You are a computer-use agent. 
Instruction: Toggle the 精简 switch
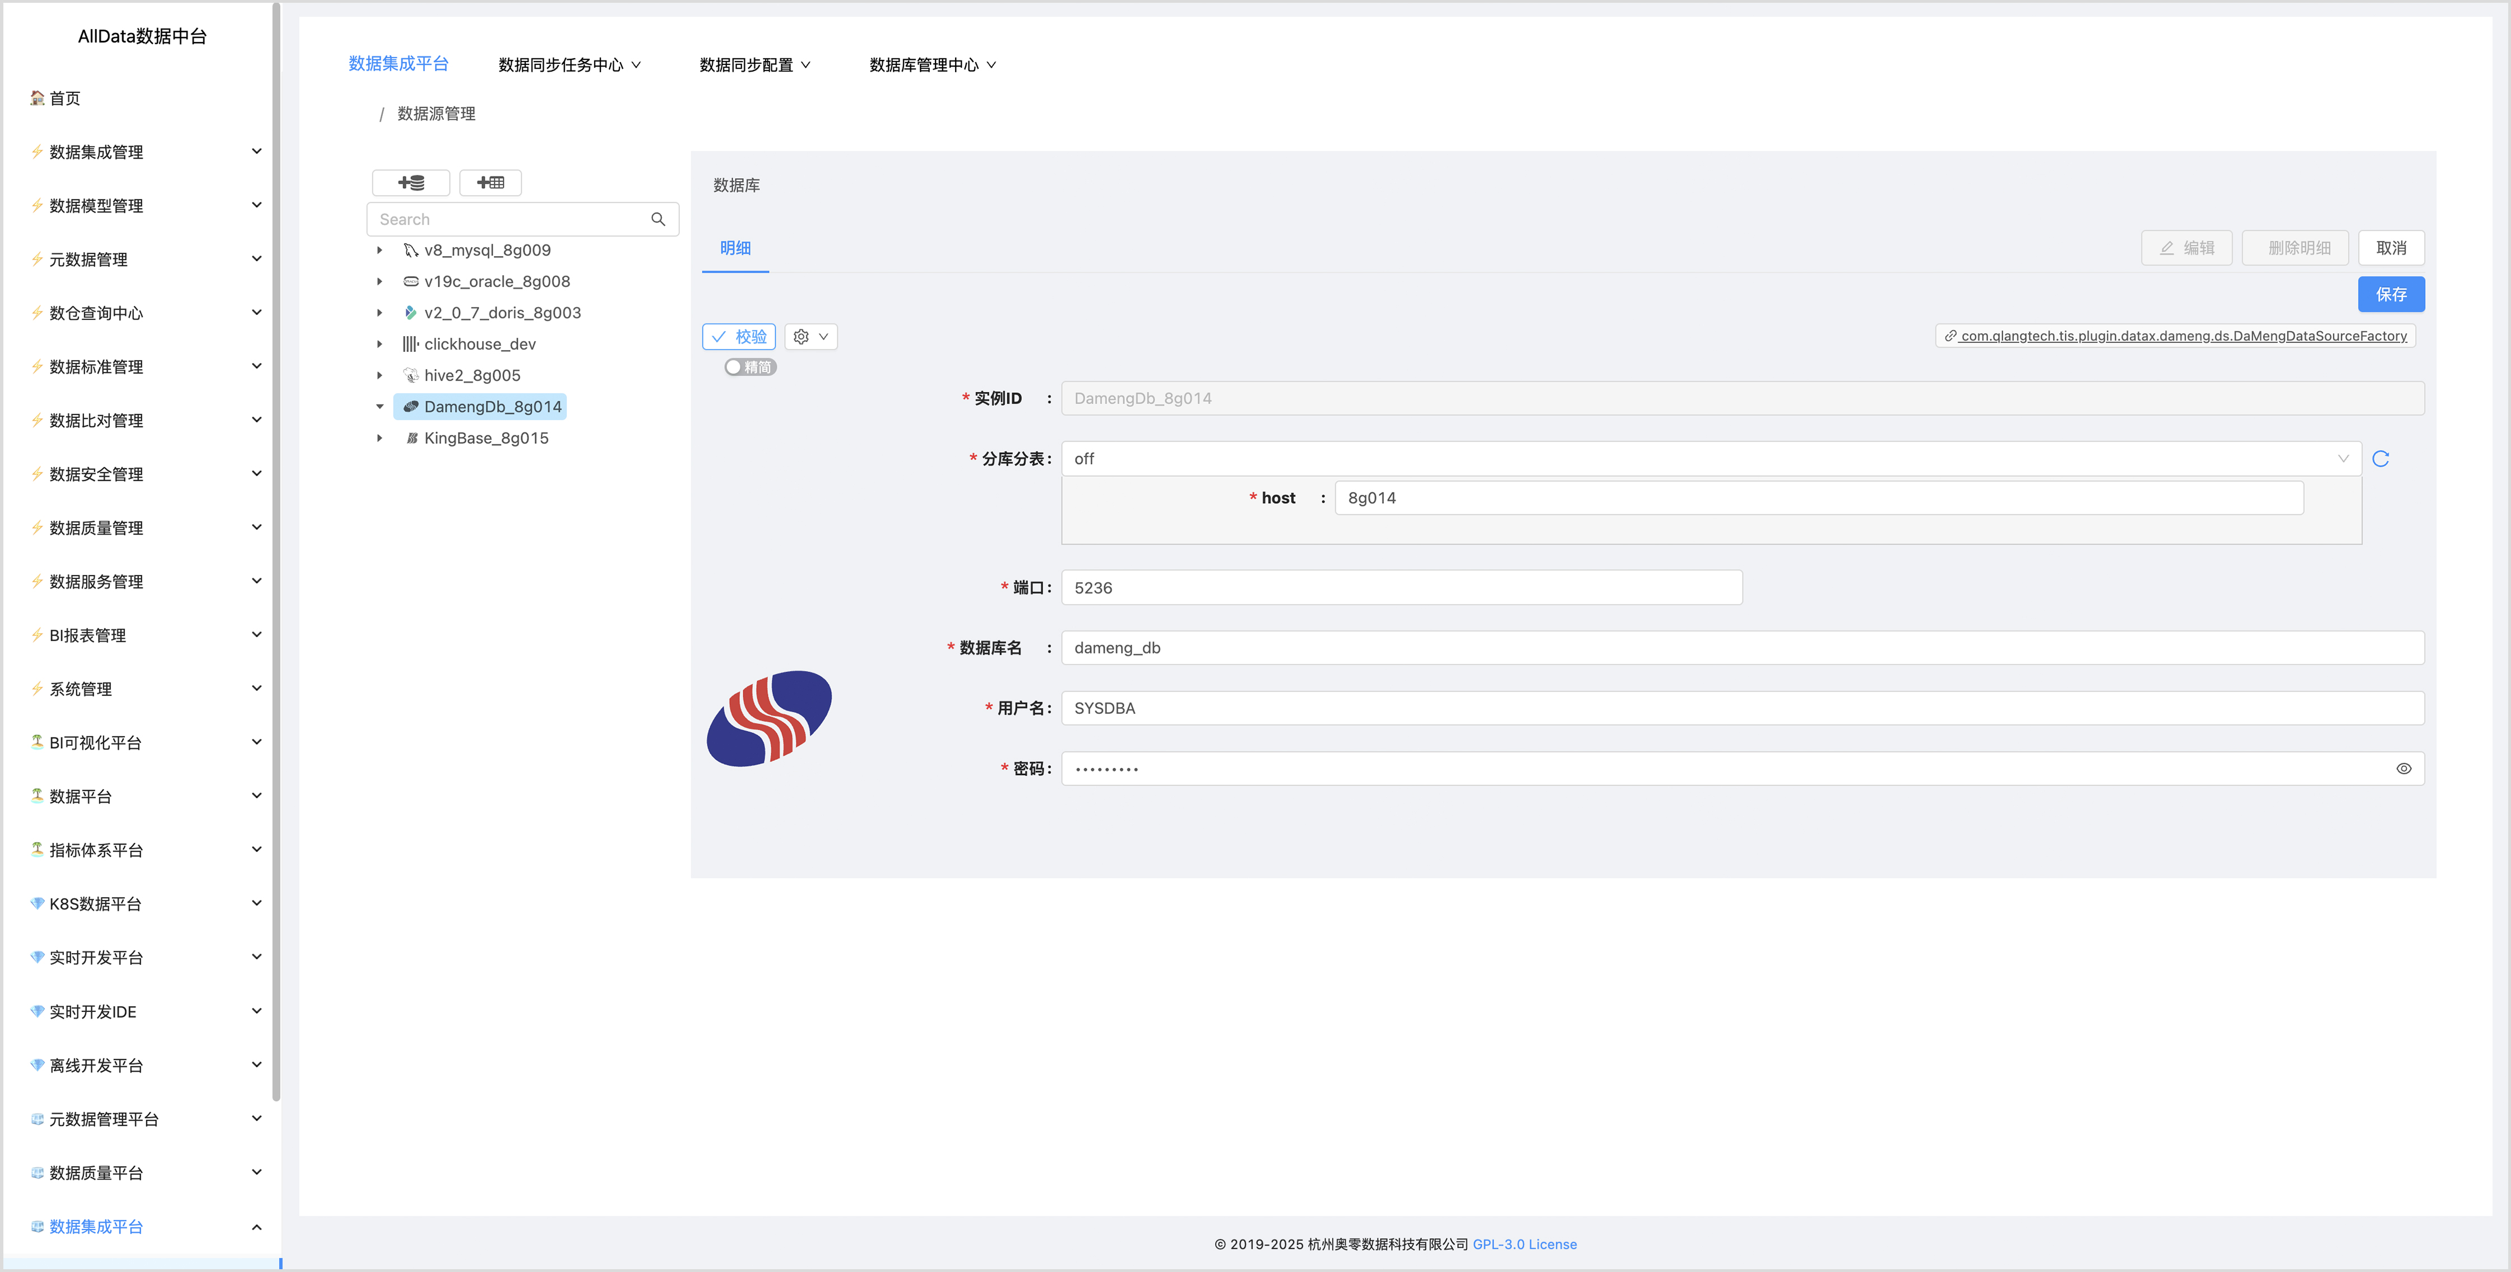749,368
